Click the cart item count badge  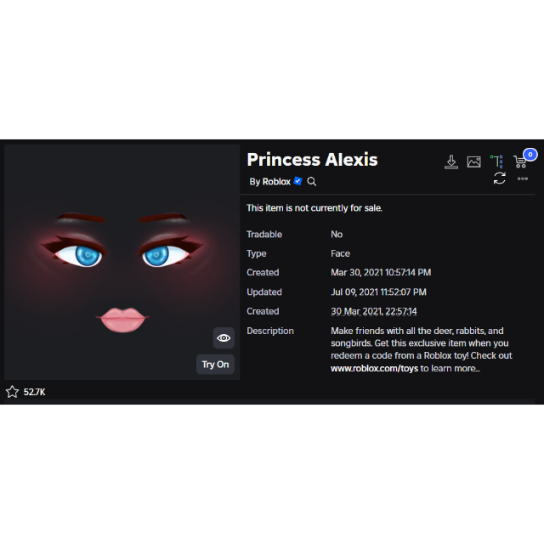(x=530, y=155)
